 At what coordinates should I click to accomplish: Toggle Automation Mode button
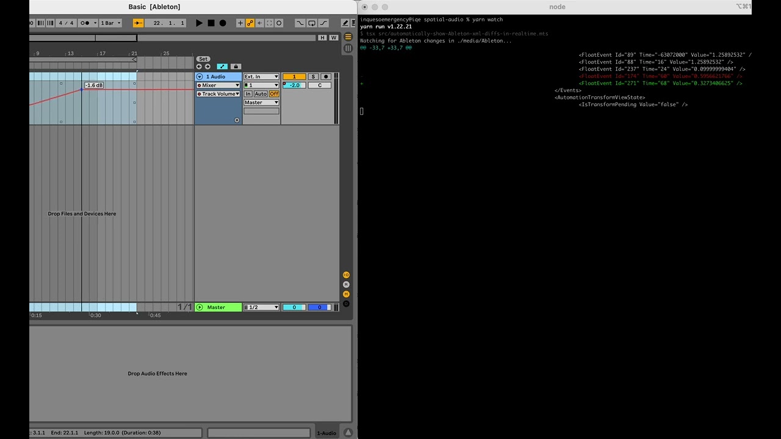pyautogui.click(x=222, y=66)
